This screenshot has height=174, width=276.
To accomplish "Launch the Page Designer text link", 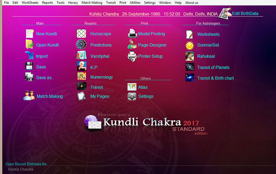I will 152,45.
